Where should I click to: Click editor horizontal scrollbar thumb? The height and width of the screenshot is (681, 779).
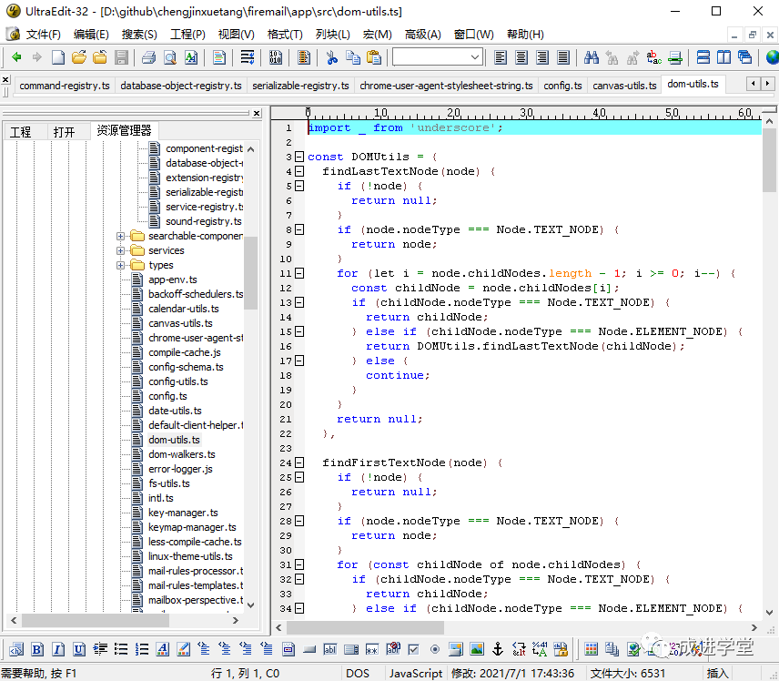pos(365,627)
